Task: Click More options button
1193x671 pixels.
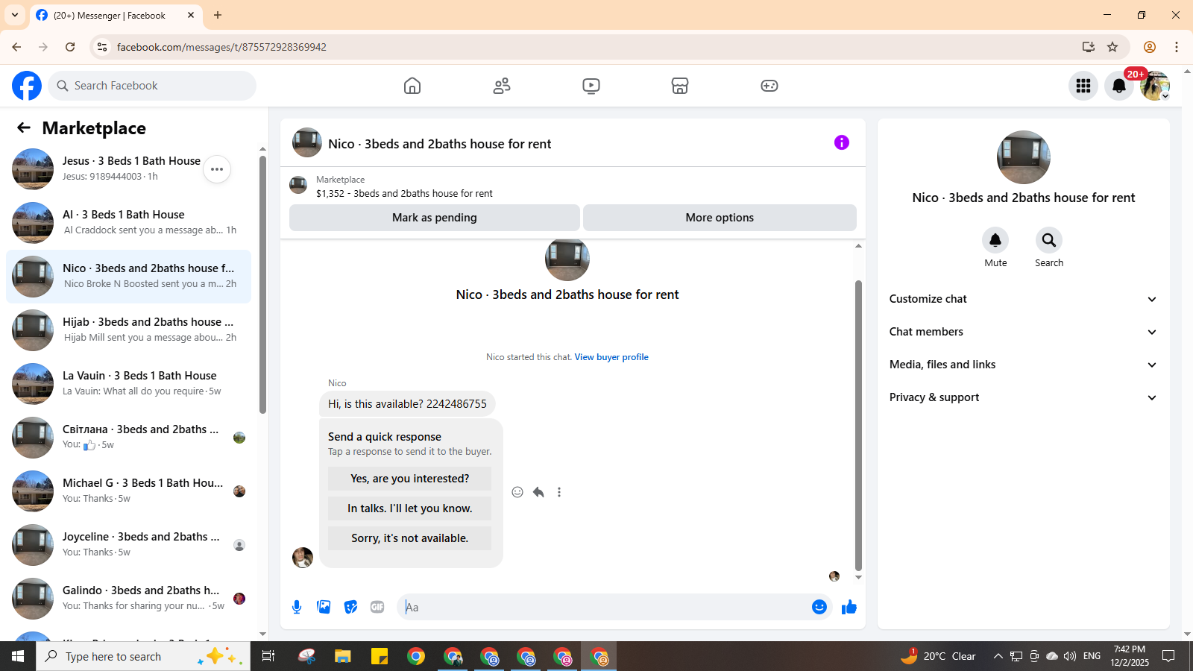Action: (720, 218)
